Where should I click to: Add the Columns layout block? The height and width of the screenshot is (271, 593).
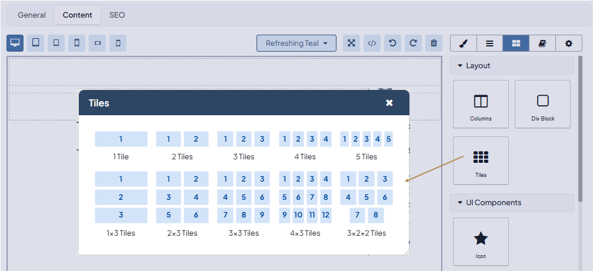(x=481, y=104)
